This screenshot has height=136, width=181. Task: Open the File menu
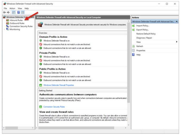coord(5,8)
